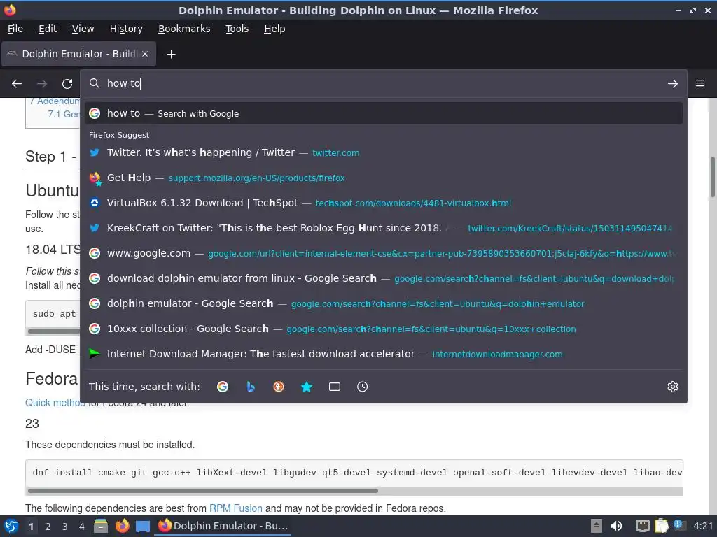Click the 4:21 clock in the taskbar

(x=703, y=526)
